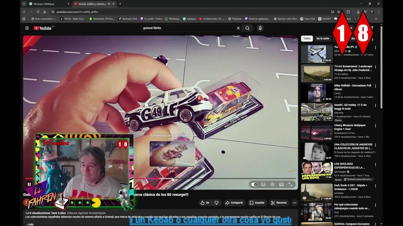Go to the browser home page icon
403x226 pixels.
pyautogui.click(x=45, y=12)
